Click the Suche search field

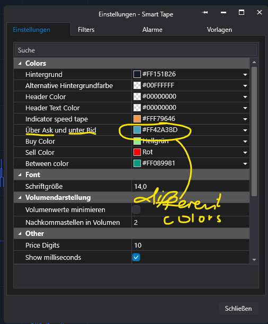click(136, 50)
